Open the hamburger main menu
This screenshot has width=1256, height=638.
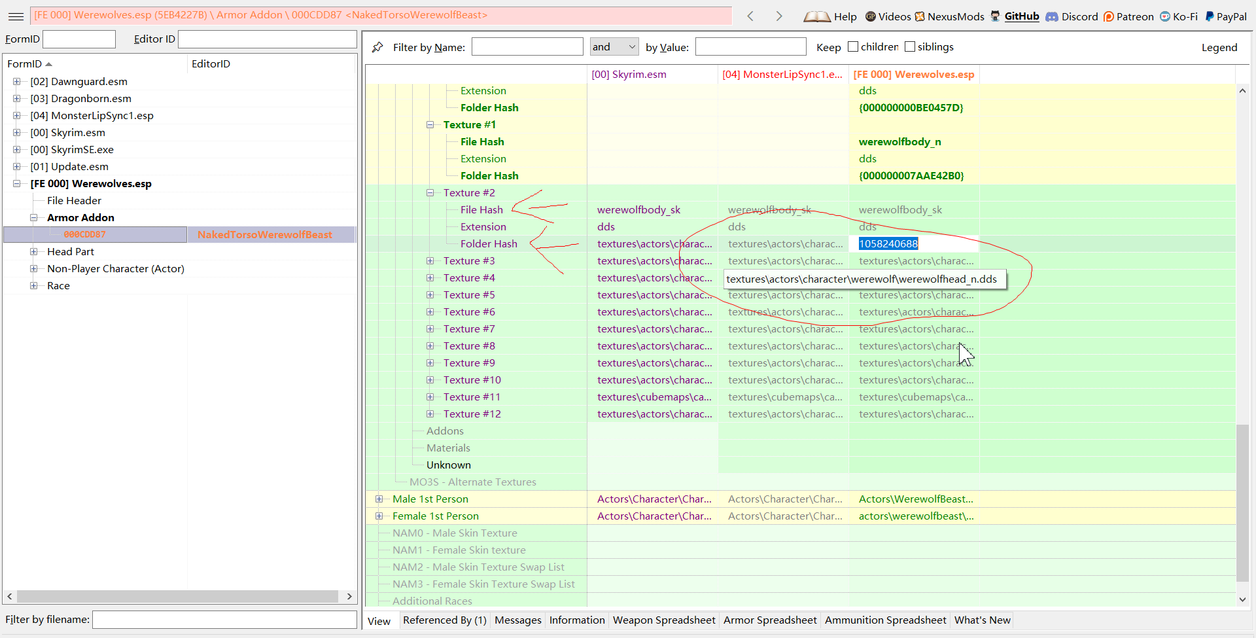(16, 16)
